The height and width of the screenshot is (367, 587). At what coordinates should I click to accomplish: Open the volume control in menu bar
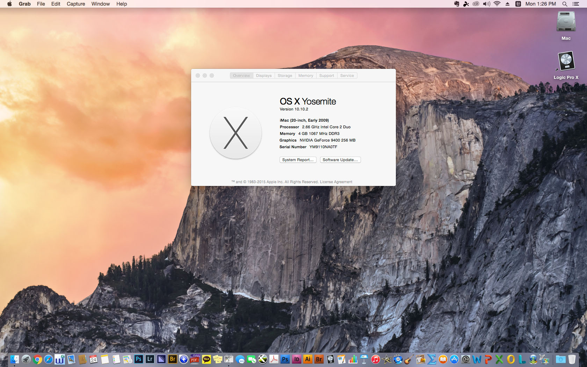(x=486, y=4)
